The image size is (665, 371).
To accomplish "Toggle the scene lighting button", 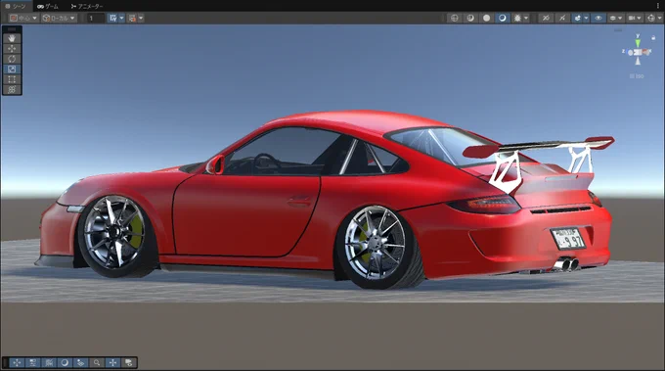I will click(562, 18).
